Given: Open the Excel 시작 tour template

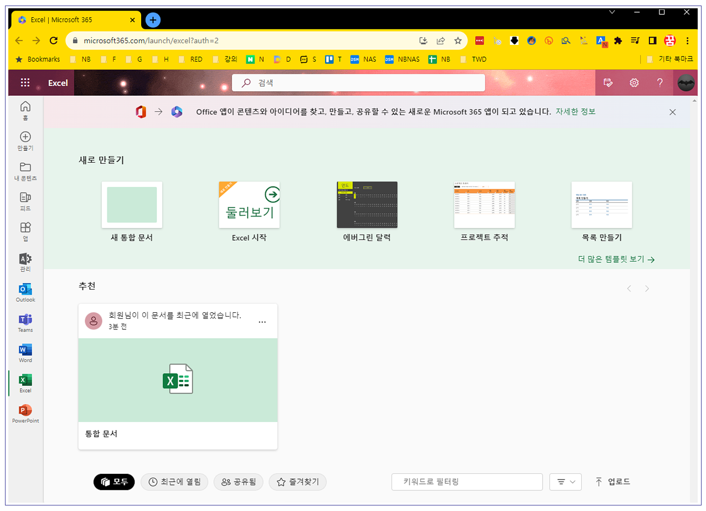Looking at the screenshot, I should (x=249, y=212).
